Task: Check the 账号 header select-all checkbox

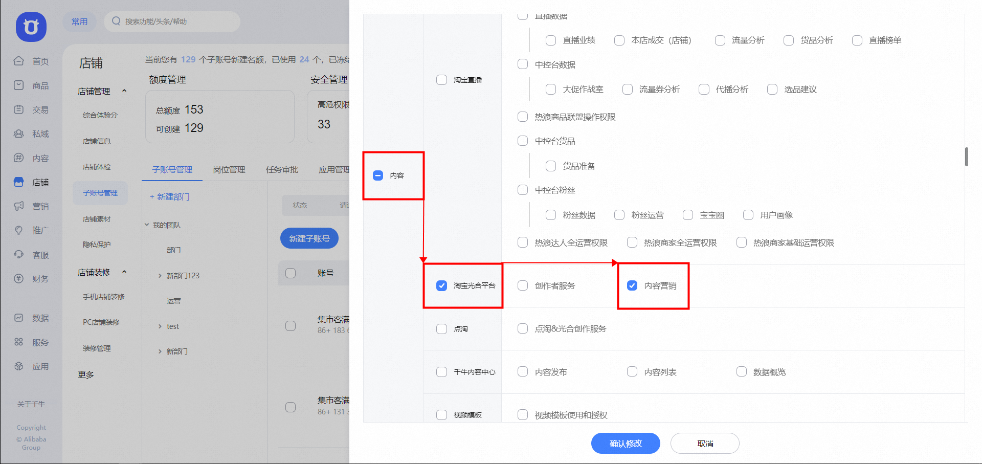Action: [x=291, y=273]
